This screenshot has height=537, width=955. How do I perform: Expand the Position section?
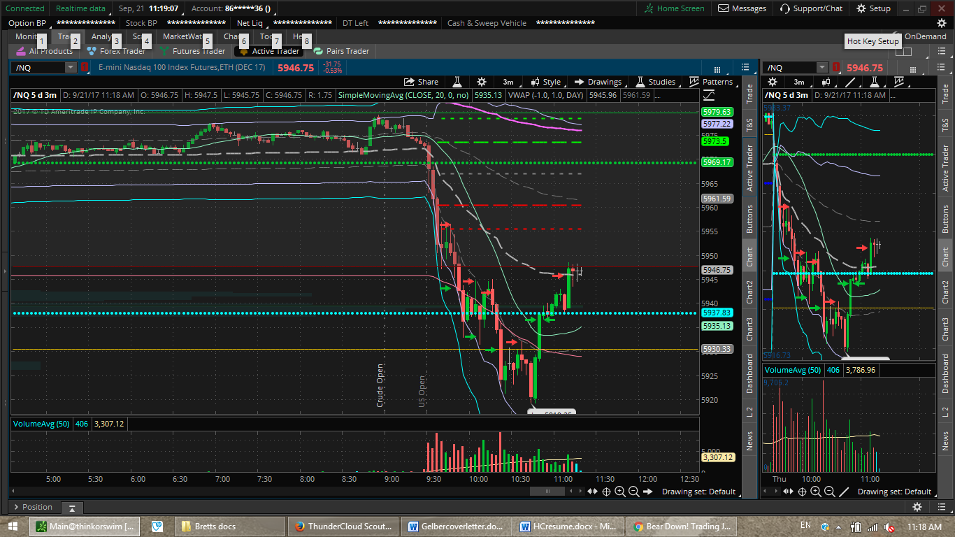pyautogui.click(x=33, y=507)
